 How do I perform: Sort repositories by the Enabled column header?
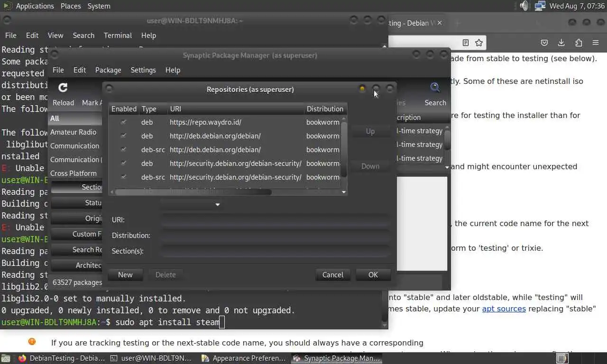tap(124, 109)
